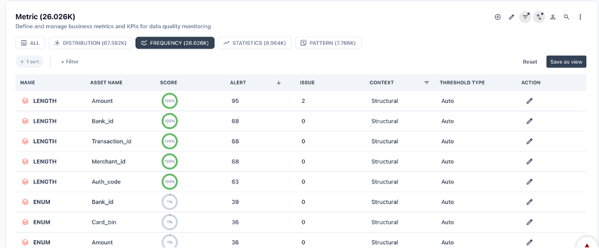The width and height of the screenshot is (599, 248).
Task: Click the Merchant_id asset name
Action: [x=109, y=161]
